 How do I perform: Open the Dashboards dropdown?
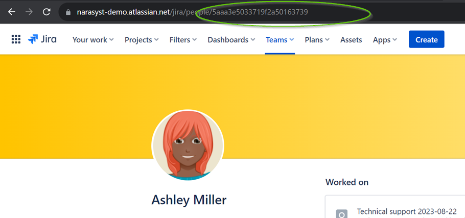pyautogui.click(x=231, y=40)
